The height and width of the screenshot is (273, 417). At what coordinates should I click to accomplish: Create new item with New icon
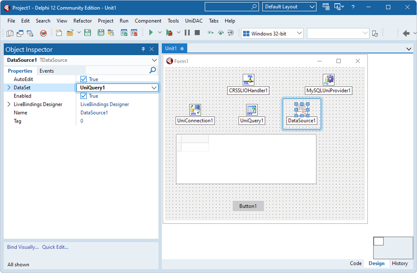[x=58, y=33]
